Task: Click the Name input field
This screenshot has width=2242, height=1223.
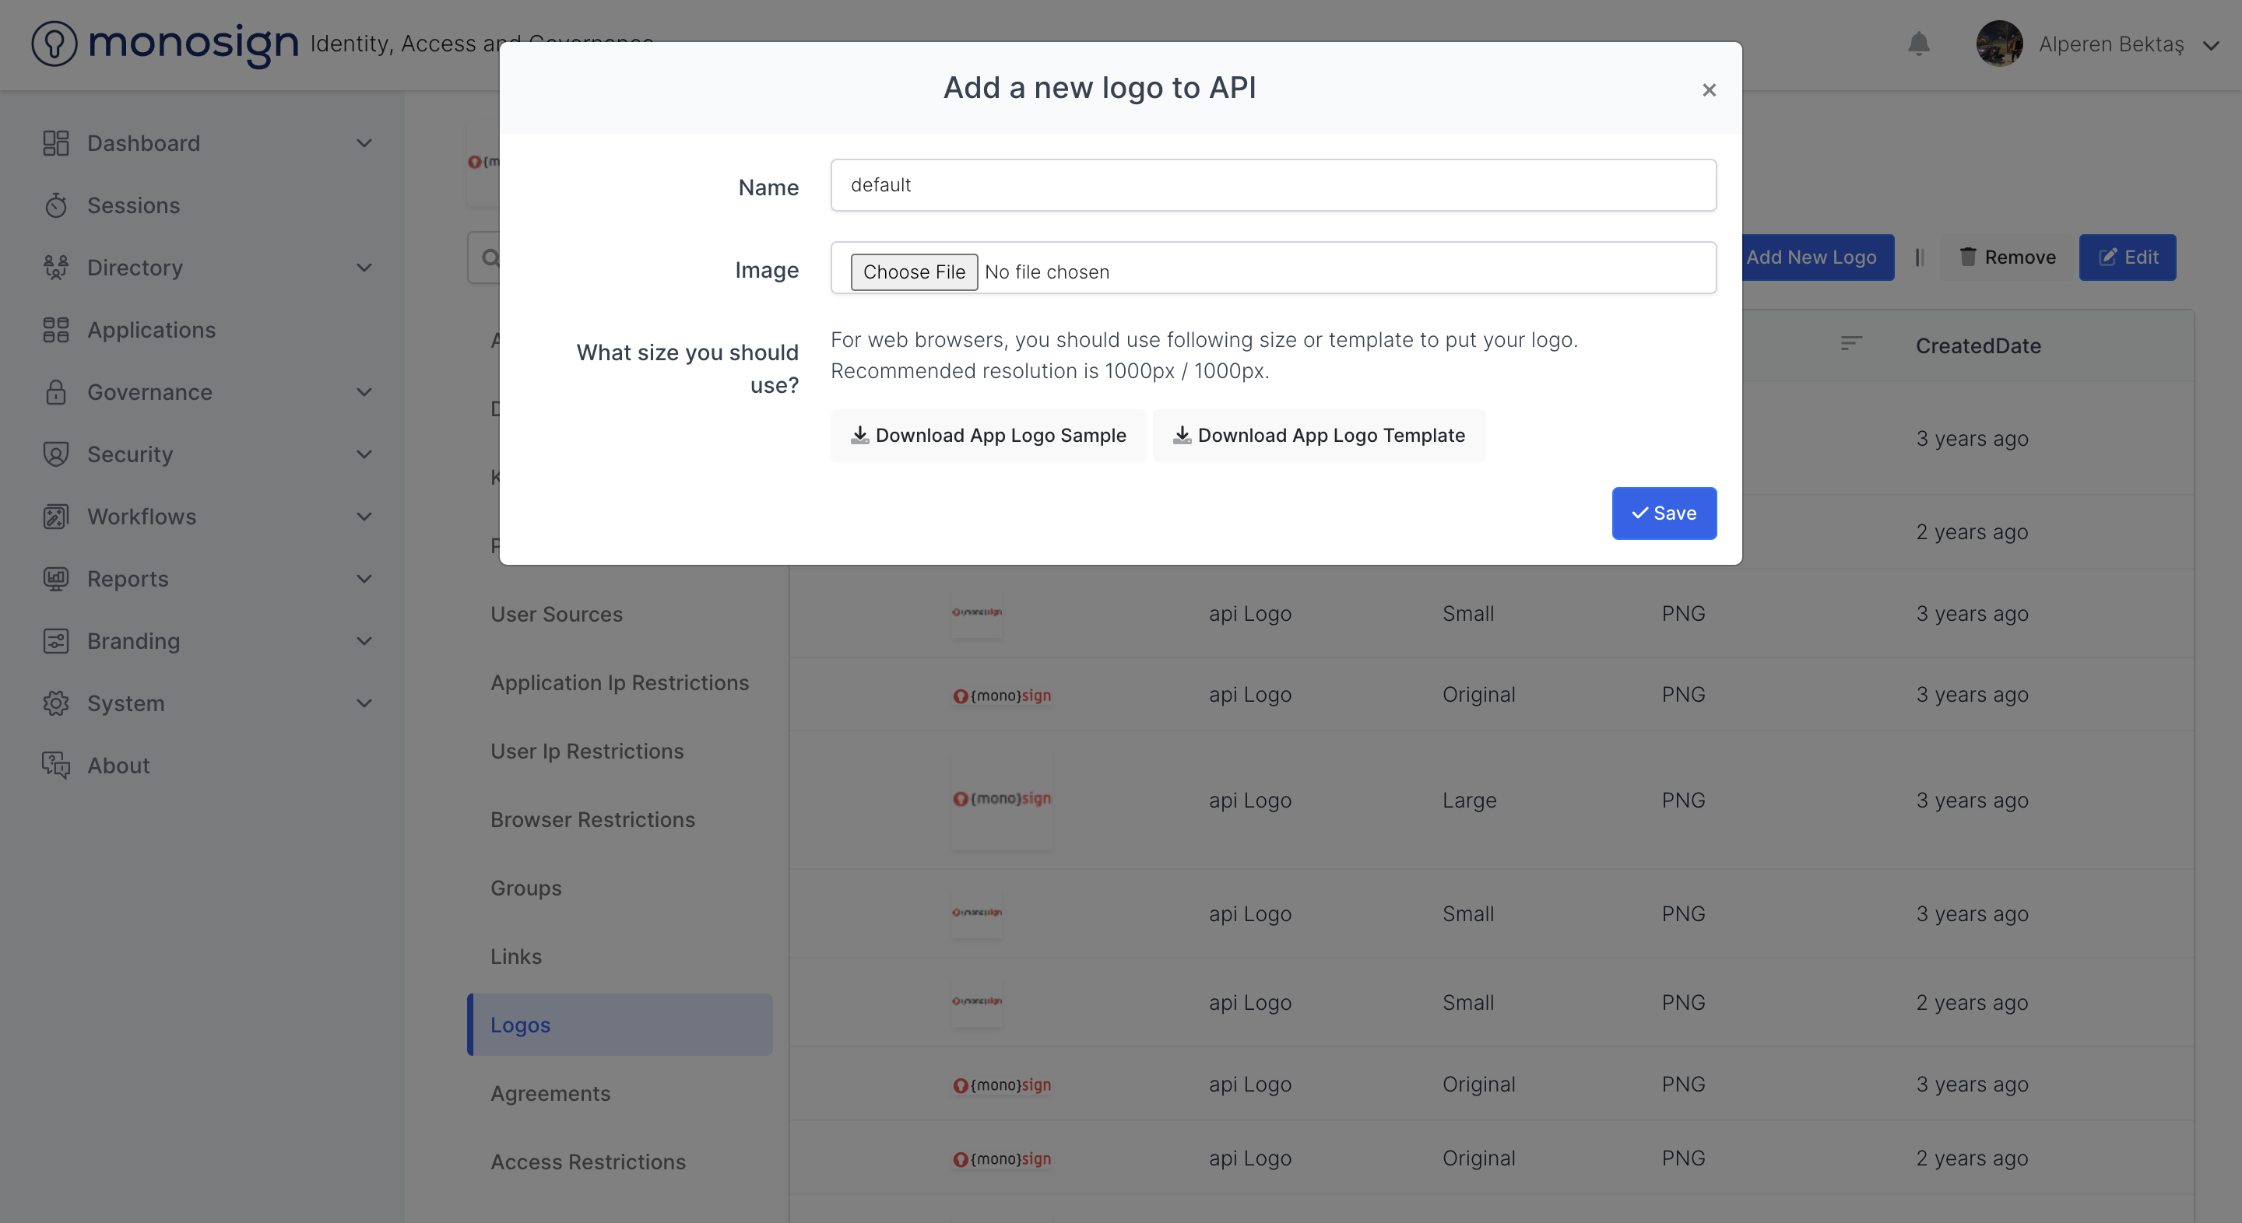Action: tap(1273, 184)
